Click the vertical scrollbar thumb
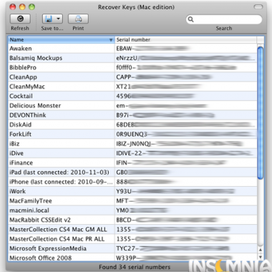 coord(261,113)
